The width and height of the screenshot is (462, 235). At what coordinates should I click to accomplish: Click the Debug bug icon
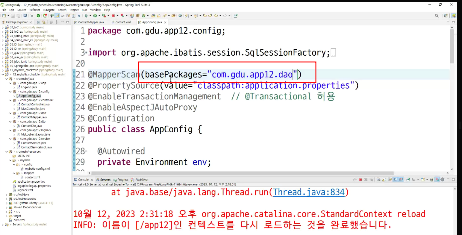(86, 16)
